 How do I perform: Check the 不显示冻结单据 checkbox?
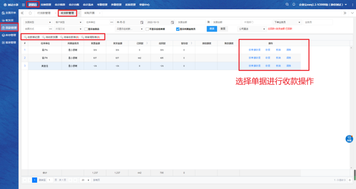click(147, 29)
